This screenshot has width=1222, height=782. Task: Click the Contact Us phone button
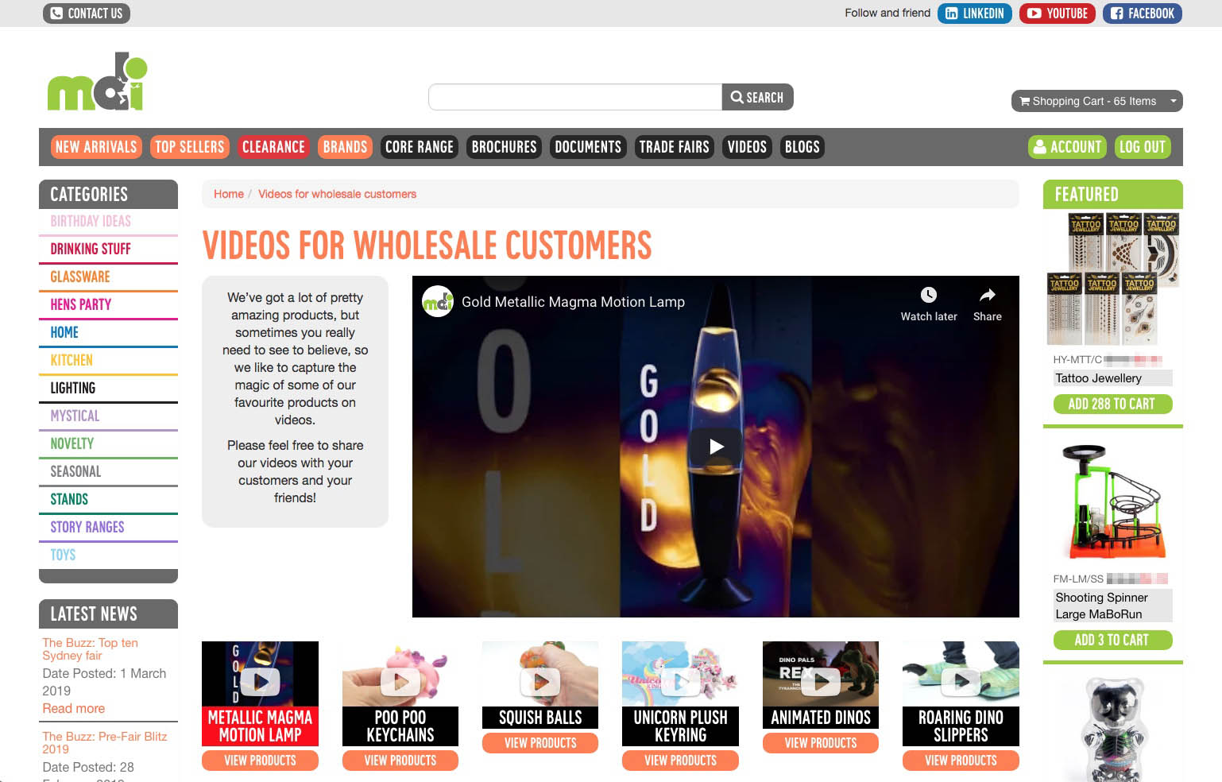87,14
